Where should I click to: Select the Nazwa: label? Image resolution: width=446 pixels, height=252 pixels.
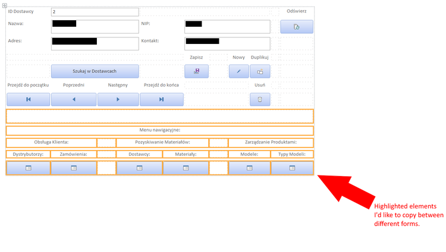coord(15,24)
